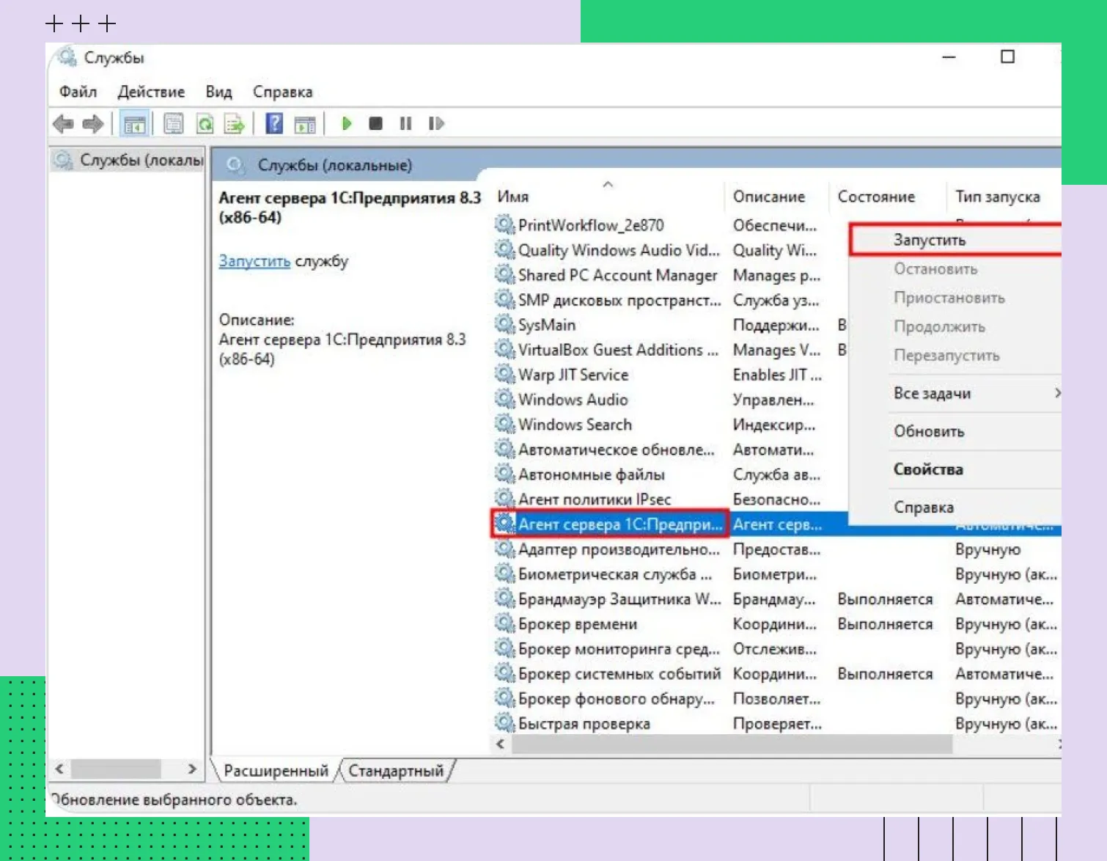
Task: Choose Запустить in the context menu
Action: click(x=930, y=240)
